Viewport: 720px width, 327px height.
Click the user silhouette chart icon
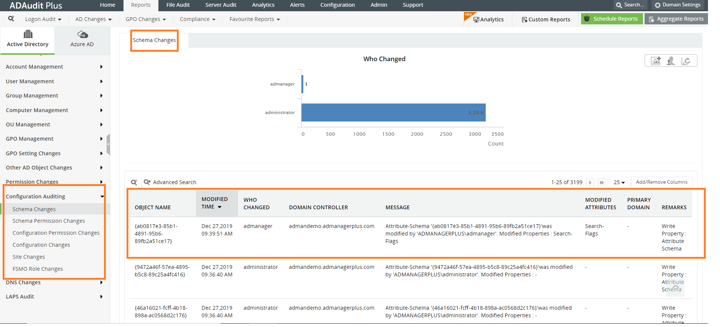pos(671,61)
